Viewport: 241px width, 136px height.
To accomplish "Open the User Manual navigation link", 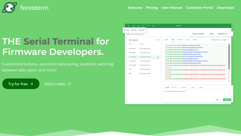I will point(172,8).
